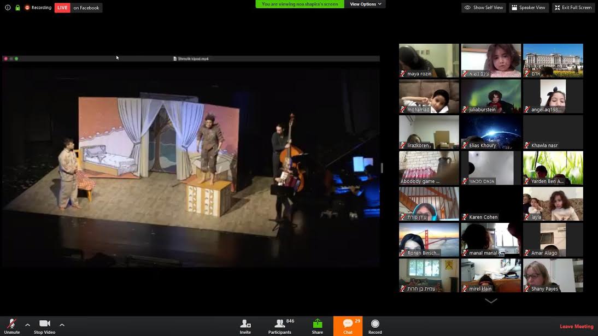Click the divider handle beside shared screen
This screenshot has height=336, width=598.
pos(382,168)
